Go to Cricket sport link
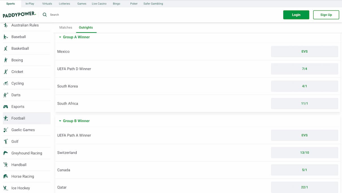This screenshot has width=342, height=193. [27, 71]
